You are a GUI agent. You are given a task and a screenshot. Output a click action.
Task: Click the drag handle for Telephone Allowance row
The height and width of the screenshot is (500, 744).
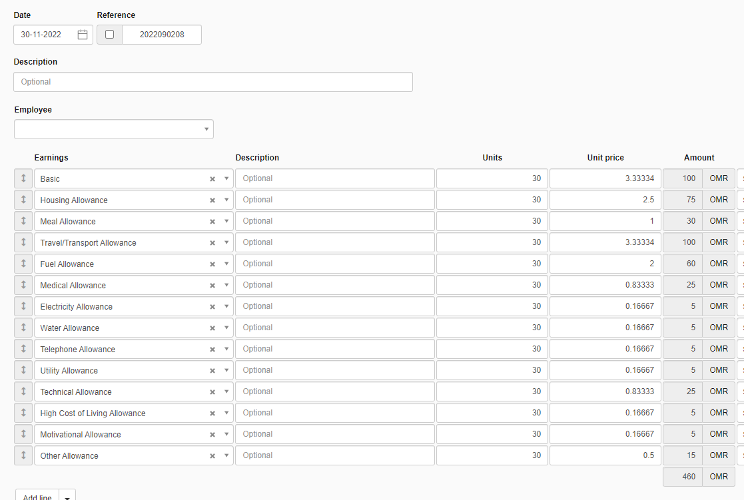pyautogui.click(x=23, y=349)
